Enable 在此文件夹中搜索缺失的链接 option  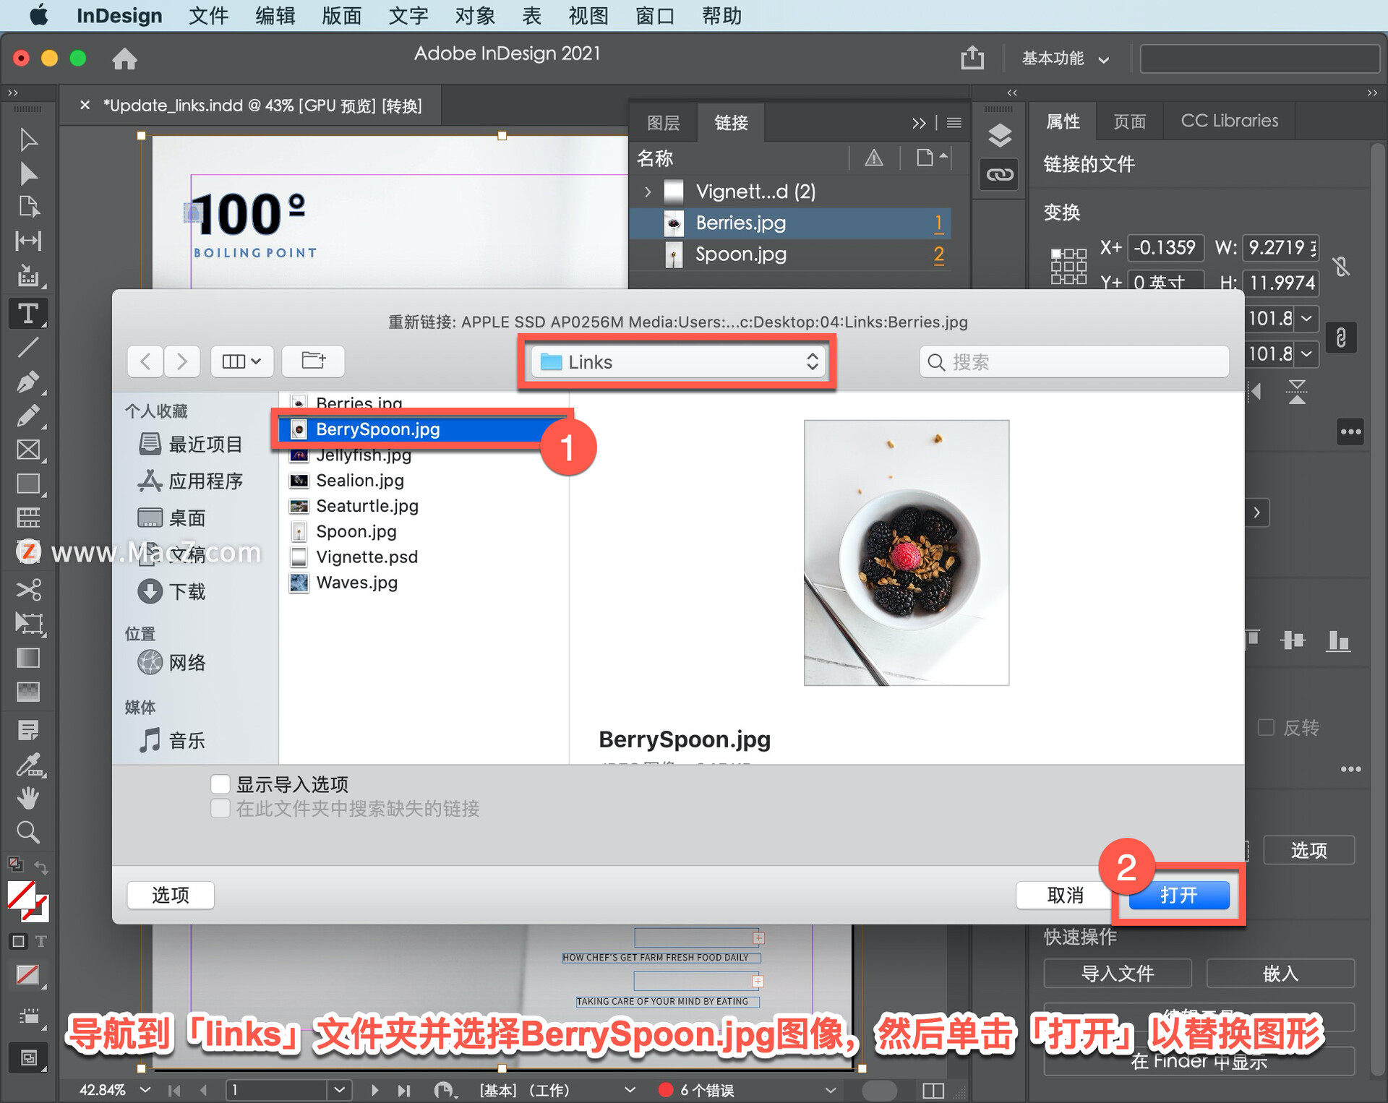tap(220, 808)
